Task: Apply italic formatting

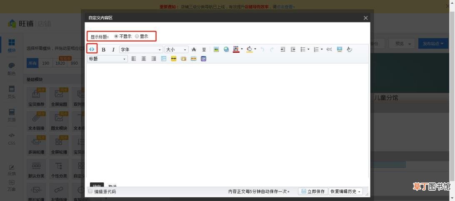Action: (113, 49)
